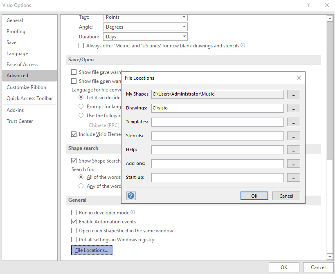The height and width of the screenshot is (274, 335).
Task: Open the Save options category
Action: (x=30, y=42)
